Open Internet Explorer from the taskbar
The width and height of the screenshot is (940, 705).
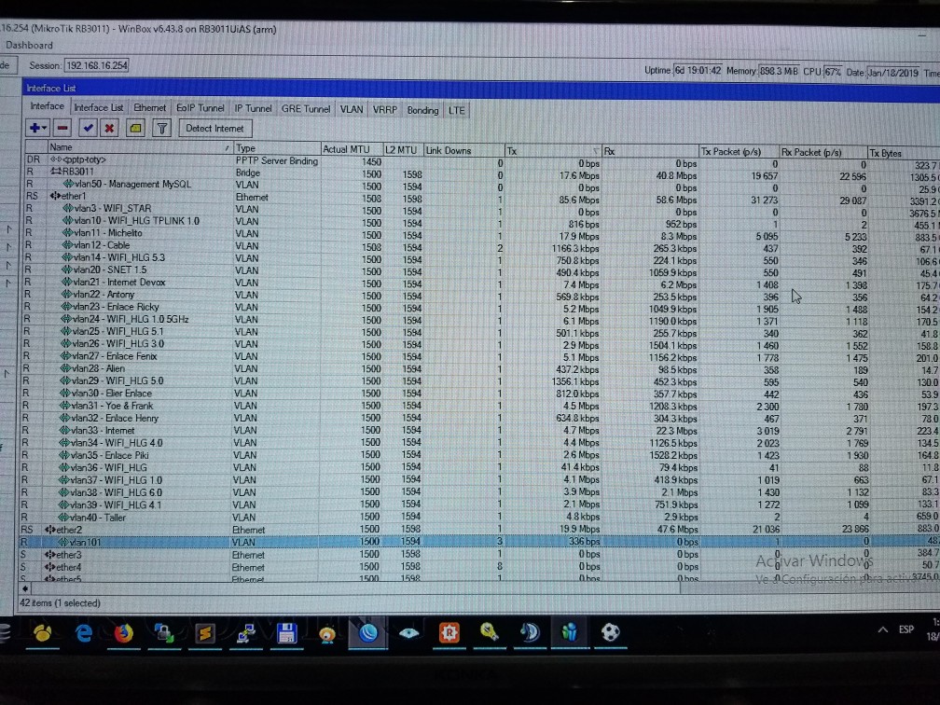(x=83, y=632)
